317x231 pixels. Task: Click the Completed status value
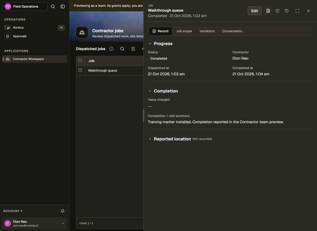[159, 58]
